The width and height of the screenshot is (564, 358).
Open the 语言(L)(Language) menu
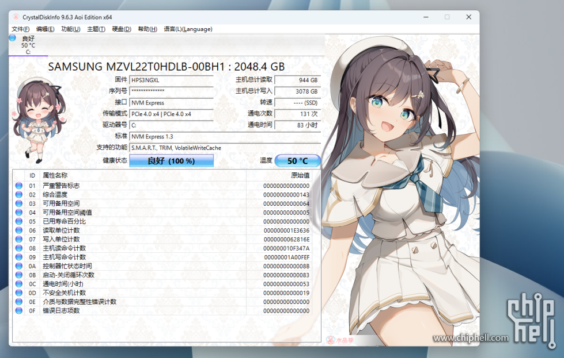188,29
